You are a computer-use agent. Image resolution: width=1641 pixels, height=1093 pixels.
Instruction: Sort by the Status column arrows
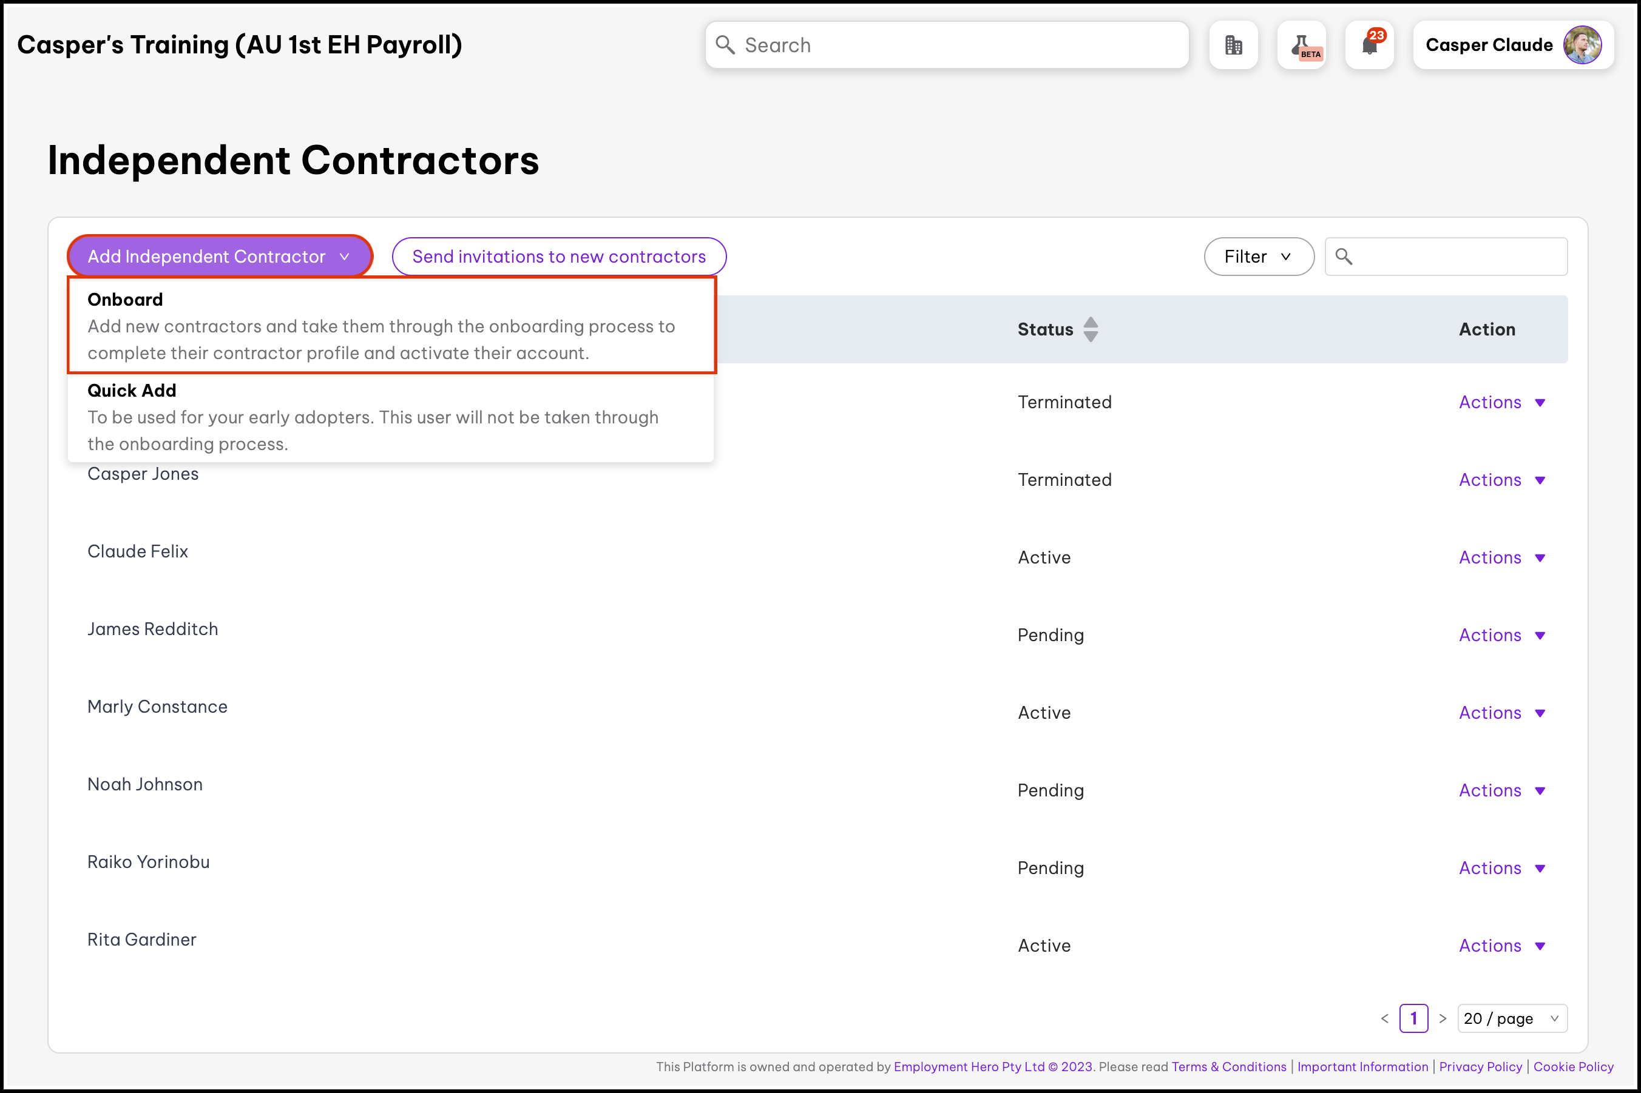click(x=1091, y=329)
